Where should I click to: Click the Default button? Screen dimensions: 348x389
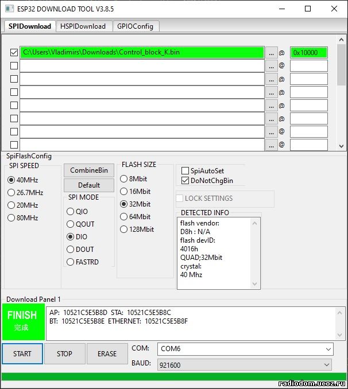click(x=89, y=185)
